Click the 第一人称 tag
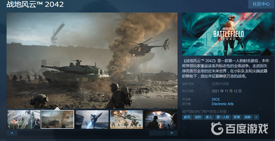275x141 pixels. click(x=223, y=117)
